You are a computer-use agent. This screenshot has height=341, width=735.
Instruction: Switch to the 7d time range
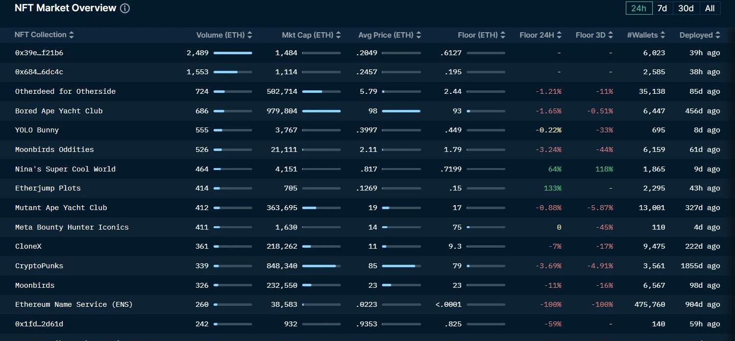[662, 8]
